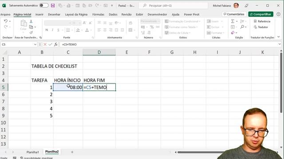The height and width of the screenshot is (159, 284).
Task: Open Formatação Condicional menu
Action: pyautogui.click(x=182, y=21)
